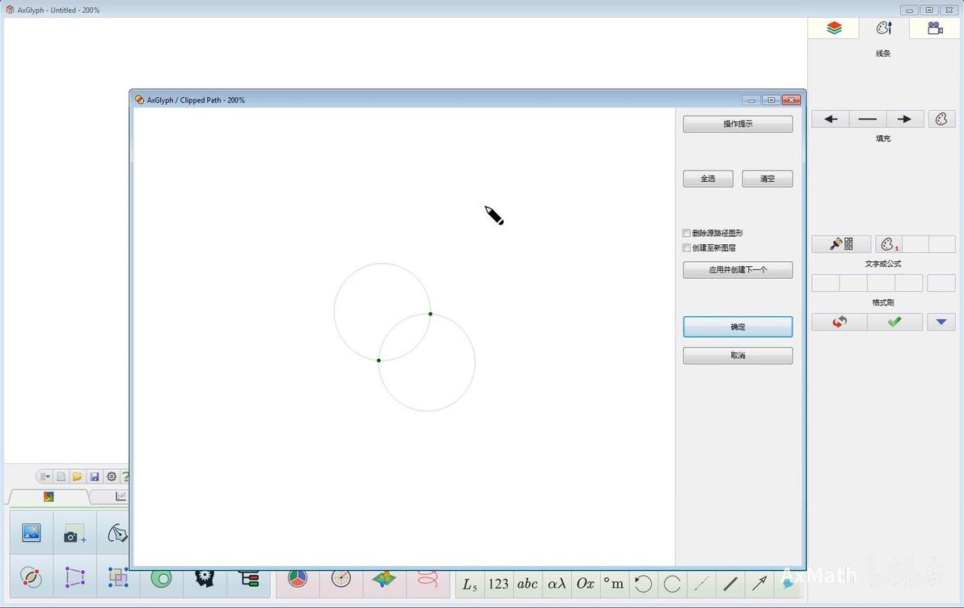The image size is (964, 608).
Task: Insert the red spiral curve plot
Action: click(427, 579)
